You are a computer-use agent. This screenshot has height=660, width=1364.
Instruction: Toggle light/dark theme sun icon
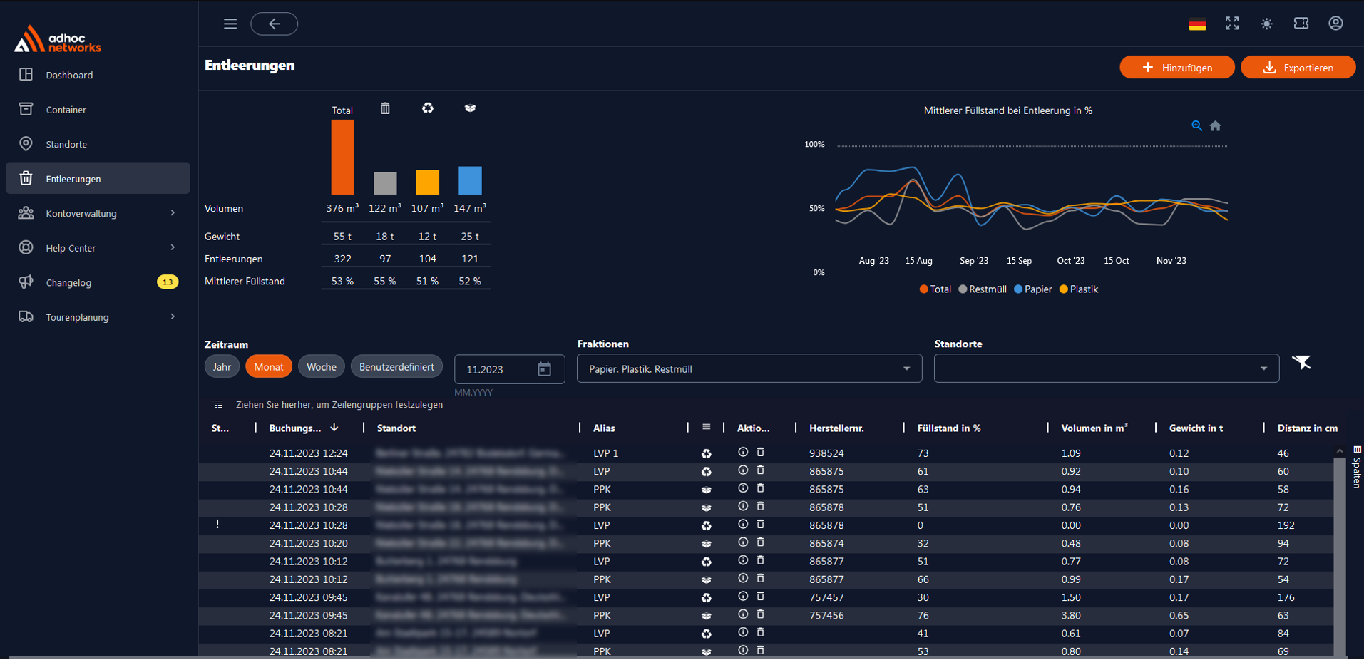1266,24
